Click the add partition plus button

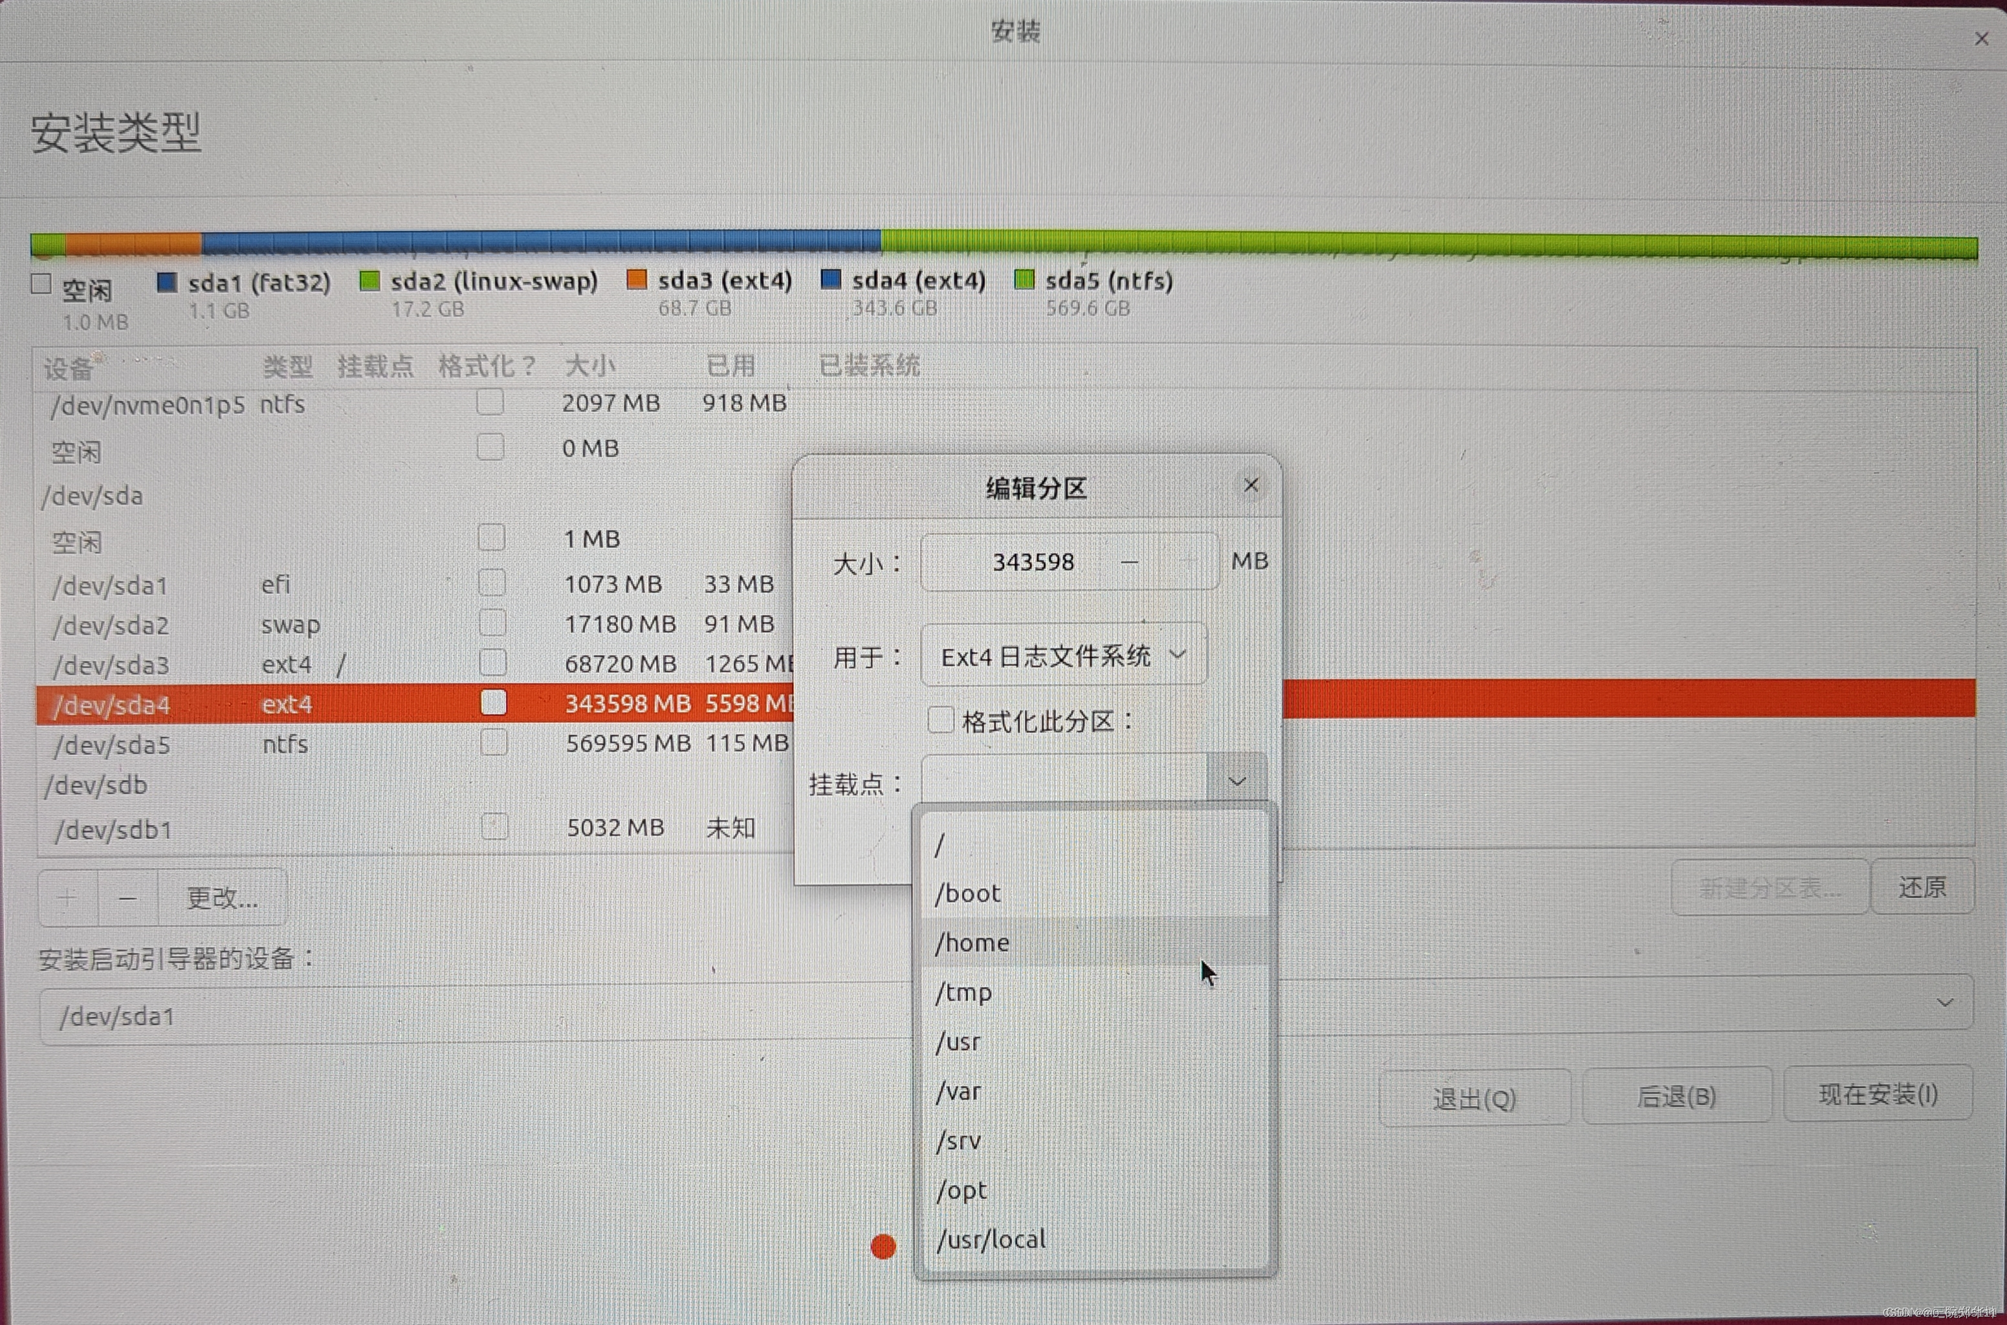[67, 897]
